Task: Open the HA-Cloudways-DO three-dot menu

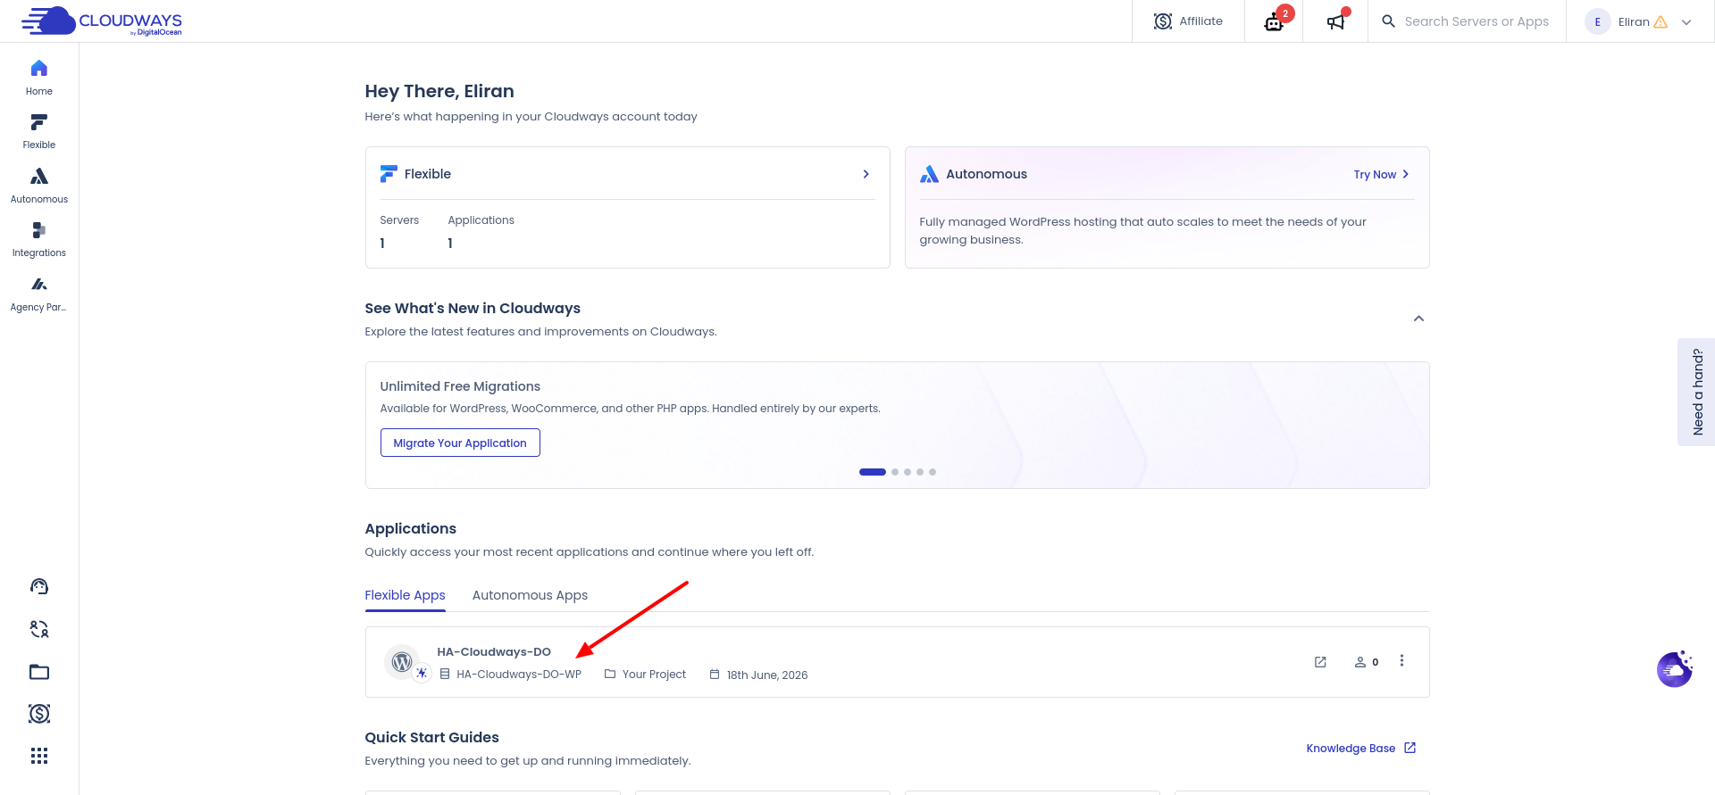Action: [1401, 660]
